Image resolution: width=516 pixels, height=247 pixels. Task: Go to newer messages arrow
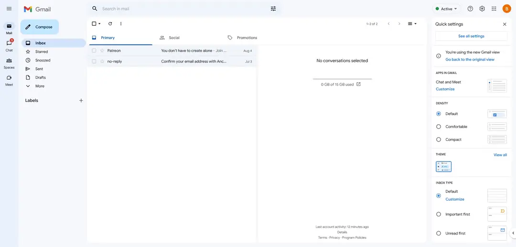coord(388,24)
